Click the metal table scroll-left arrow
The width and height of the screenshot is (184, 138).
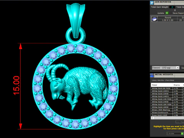[x=152, y=118]
